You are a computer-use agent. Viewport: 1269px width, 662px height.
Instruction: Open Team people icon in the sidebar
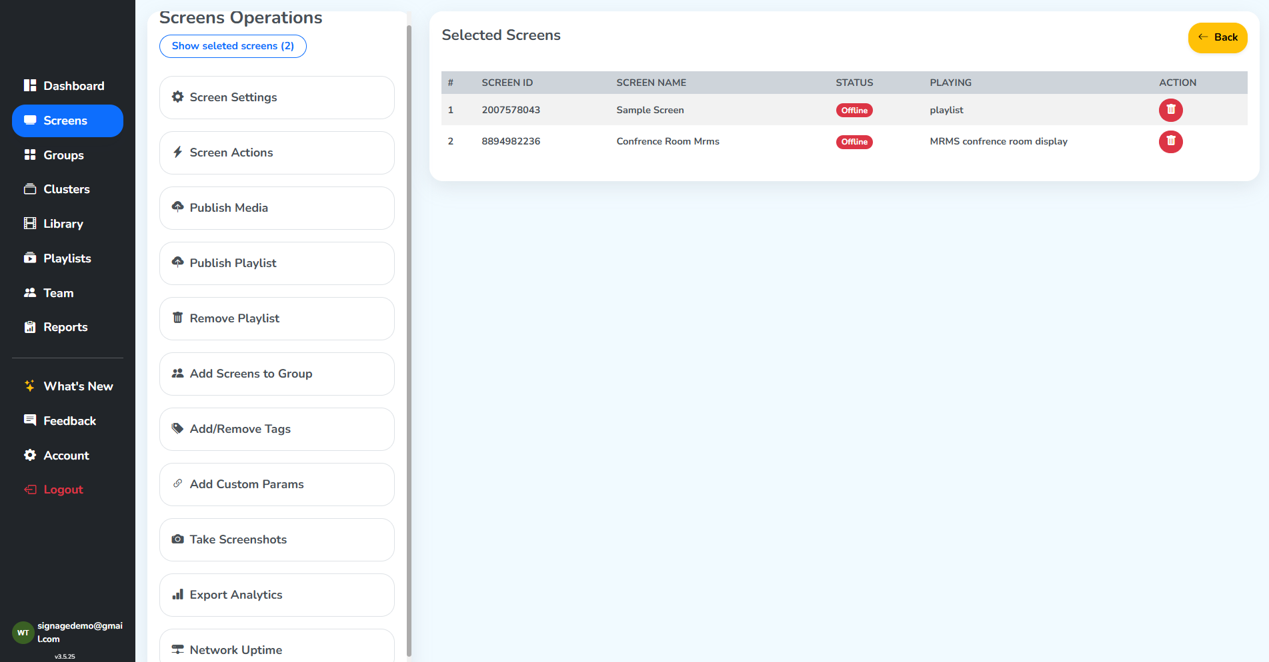tap(30, 292)
